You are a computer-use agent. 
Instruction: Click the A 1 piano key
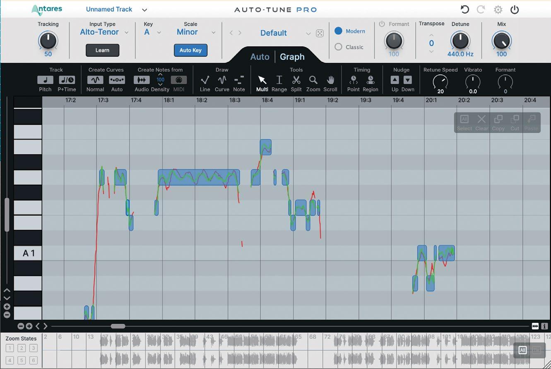[28, 253]
